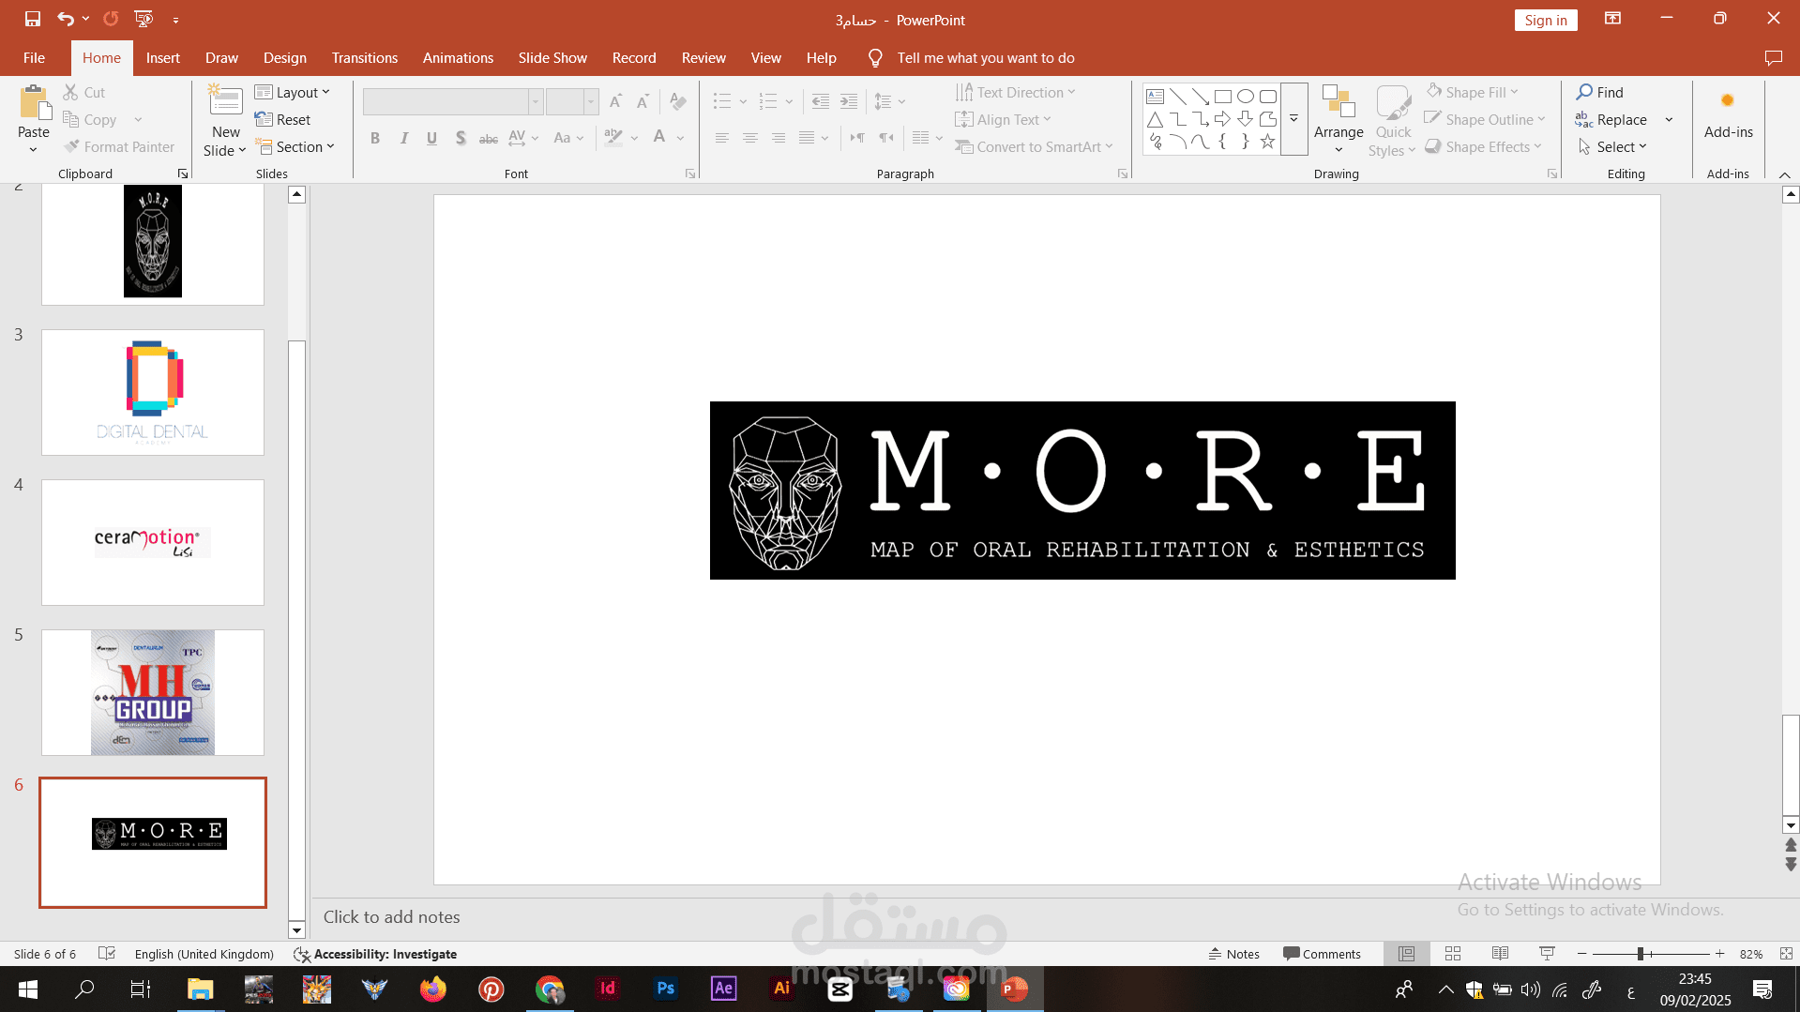Image resolution: width=1800 pixels, height=1012 pixels.
Task: Expand the Select dropdown in Editing
Action: 1612,146
